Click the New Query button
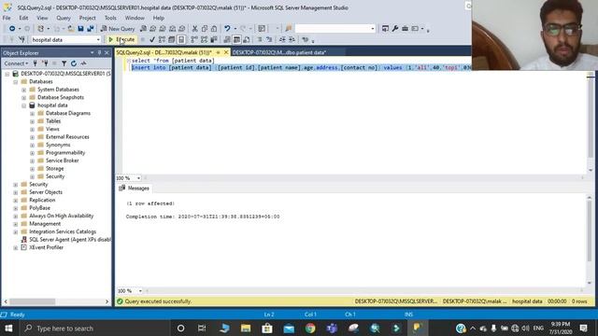This screenshot has height=336, width=598. click(118, 29)
